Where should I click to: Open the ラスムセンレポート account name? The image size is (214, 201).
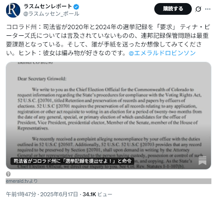click(48, 7)
